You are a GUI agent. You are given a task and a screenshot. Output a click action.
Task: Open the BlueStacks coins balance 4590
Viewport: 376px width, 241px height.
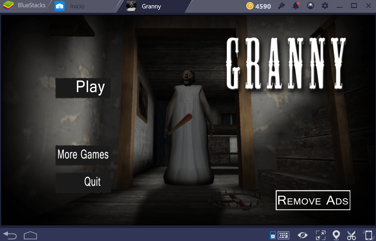tap(259, 6)
